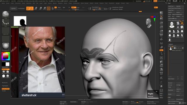Image resolution: width=187 pixels, height=105 pixels.
Task: Open the Alpha Off slot
Action: (6, 31)
